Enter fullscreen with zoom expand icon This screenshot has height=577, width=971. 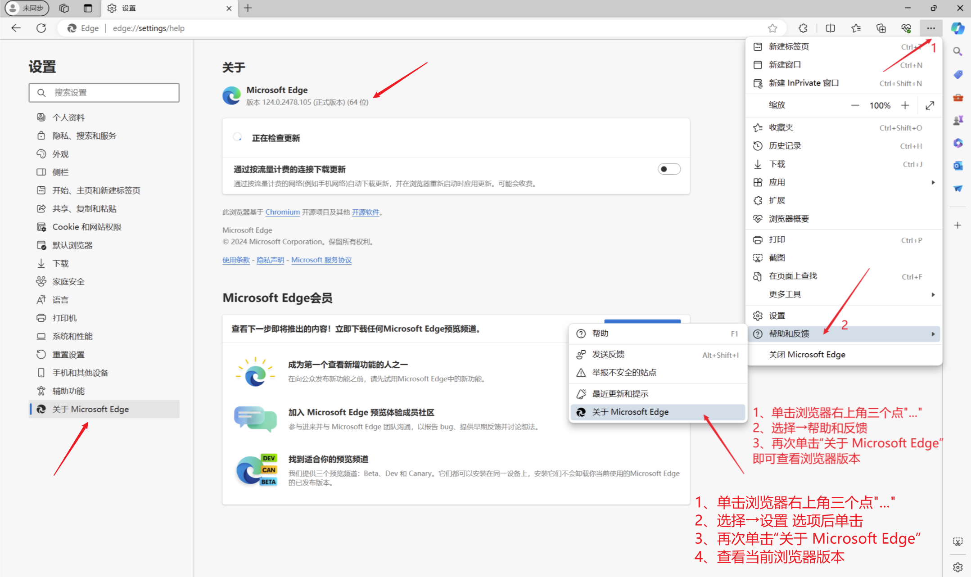[x=930, y=105]
